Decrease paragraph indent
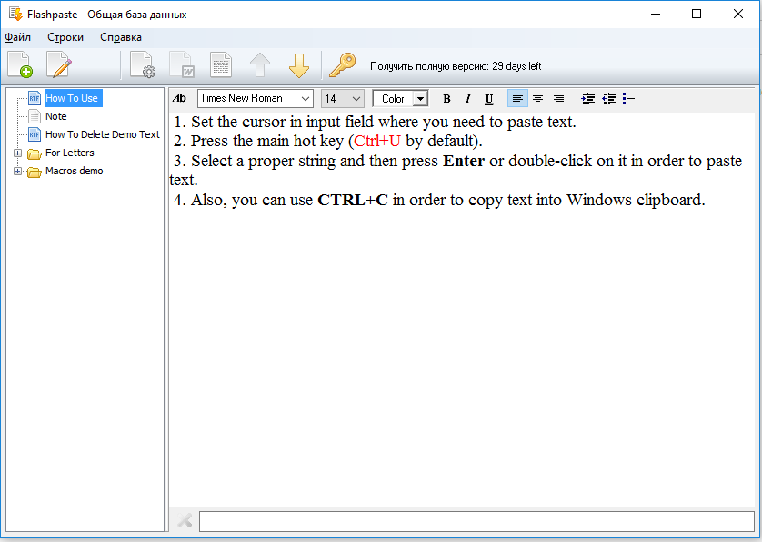Image resolution: width=762 pixels, height=542 pixels. click(608, 98)
